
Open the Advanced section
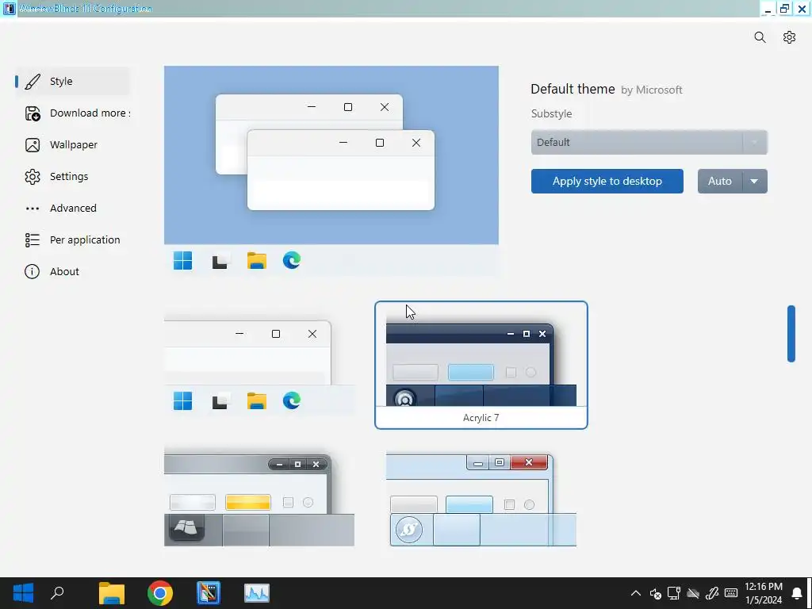tap(72, 209)
